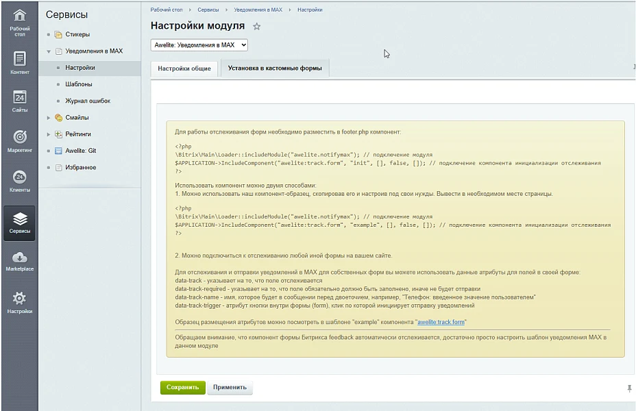636x411 pixels.
Task: Click the data-track-required attribute description line
Action: 328,289
